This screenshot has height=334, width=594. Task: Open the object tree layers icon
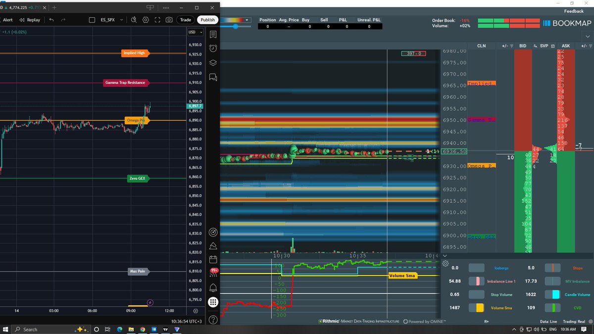coord(213,63)
